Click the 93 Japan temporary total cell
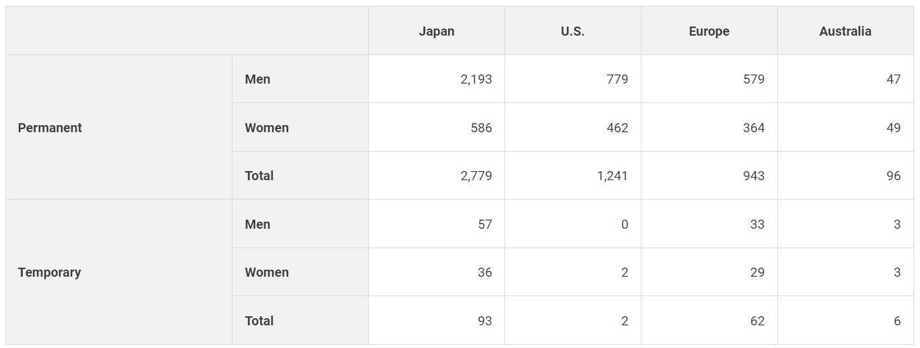Image resolution: width=920 pixels, height=348 pixels. tap(484, 321)
